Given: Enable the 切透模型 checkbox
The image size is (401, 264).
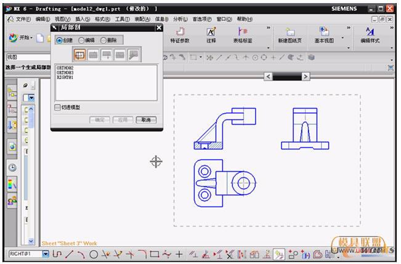Looking at the screenshot, I should tap(58, 107).
